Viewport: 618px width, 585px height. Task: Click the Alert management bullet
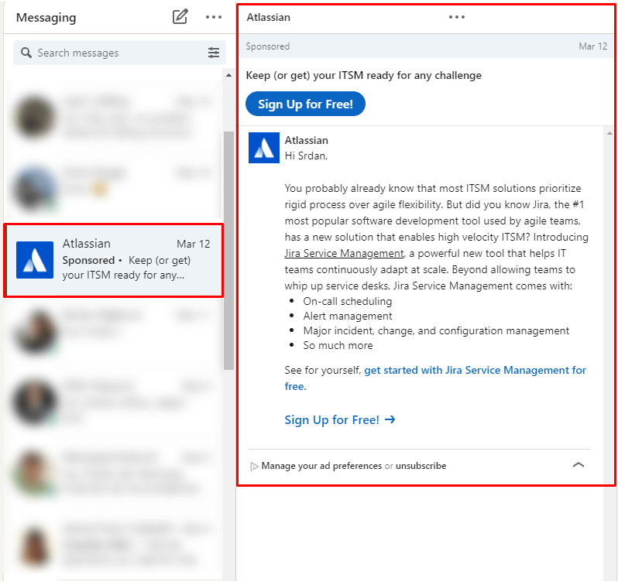click(x=347, y=316)
